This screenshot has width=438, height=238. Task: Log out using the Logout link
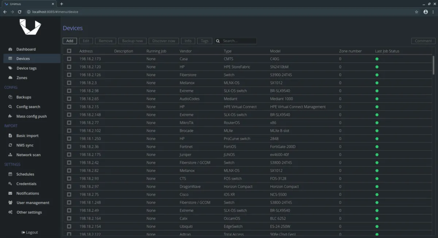(x=30, y=232)
